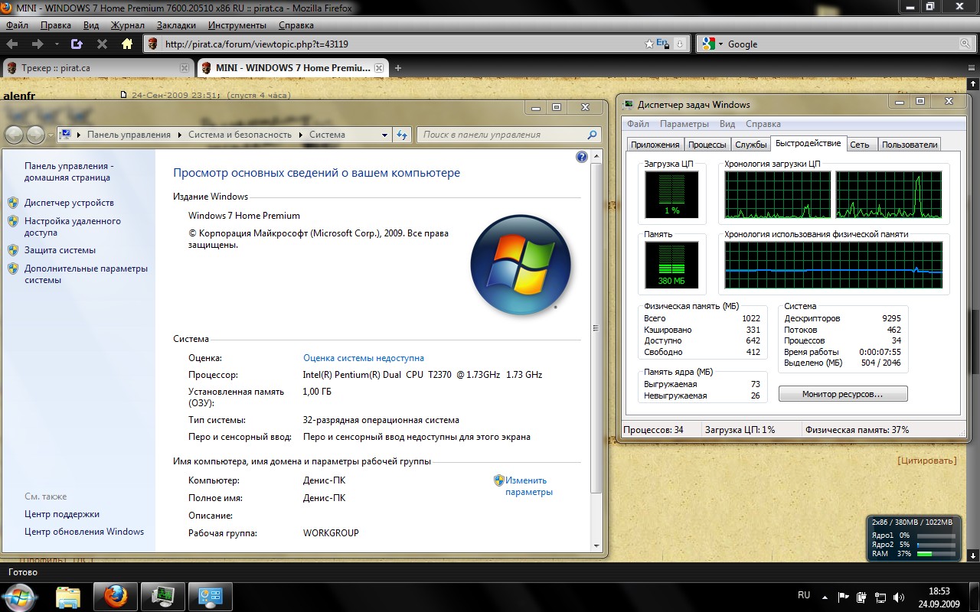This screenshot has height=612, width=980.
Task: Click the pirate site favicon in the address bar
Action: coord(152,44)
